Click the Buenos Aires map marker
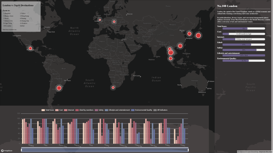Image resolution: width=273 pixels, height=153 pixels. (59, 88)
